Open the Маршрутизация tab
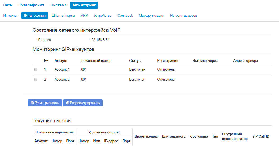 pos(151,16)
